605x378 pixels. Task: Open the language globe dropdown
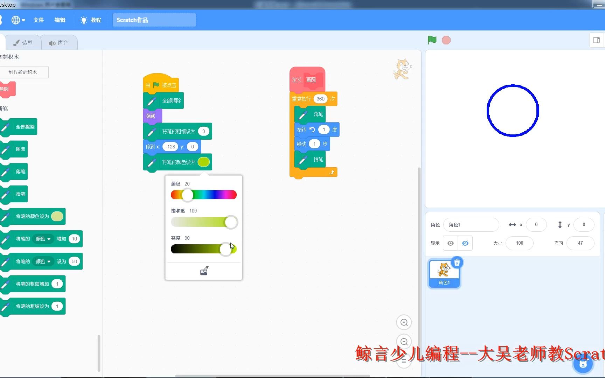pyautogui.click(x=18, y=20)
